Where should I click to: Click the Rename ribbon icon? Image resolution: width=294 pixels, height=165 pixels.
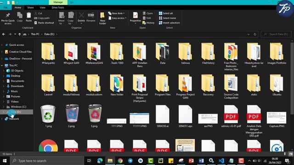(x=91, y=17)
